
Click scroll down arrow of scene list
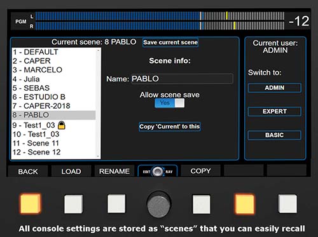pyautogui.click(x=98, y=156)
